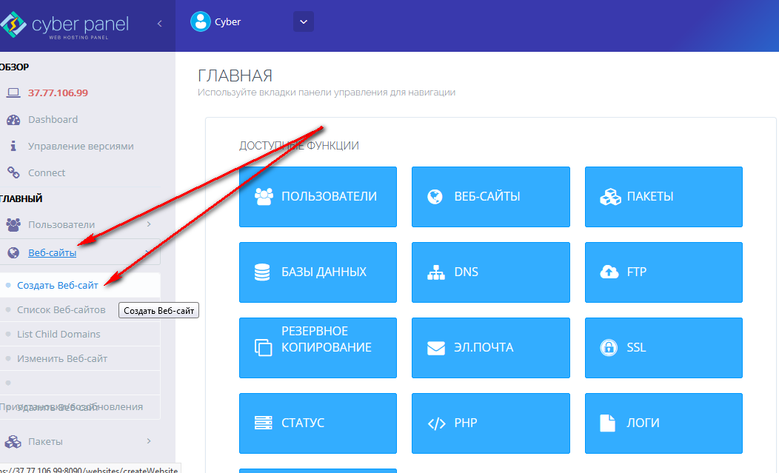Viewport: 779px width, 473px height.
Task: Click the Веб-сайты sidebar link
Action: coord(52,252)
